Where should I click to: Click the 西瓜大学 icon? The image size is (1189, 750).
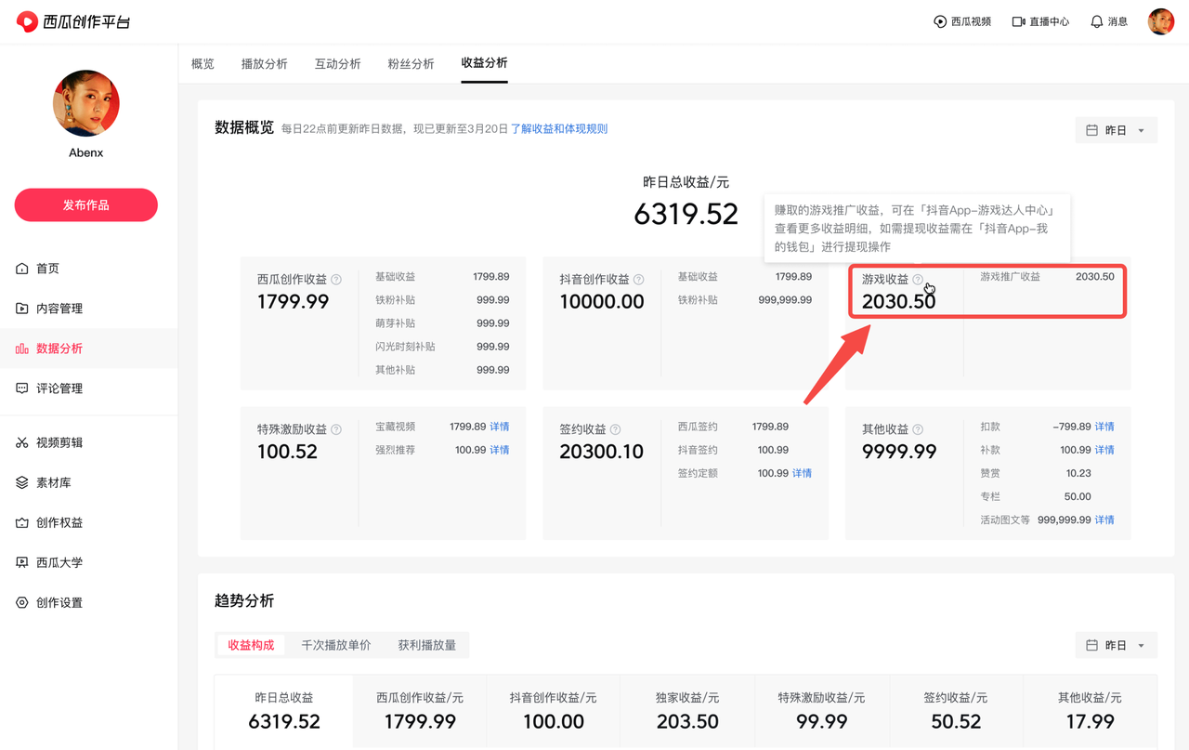[x=22, y=562]
